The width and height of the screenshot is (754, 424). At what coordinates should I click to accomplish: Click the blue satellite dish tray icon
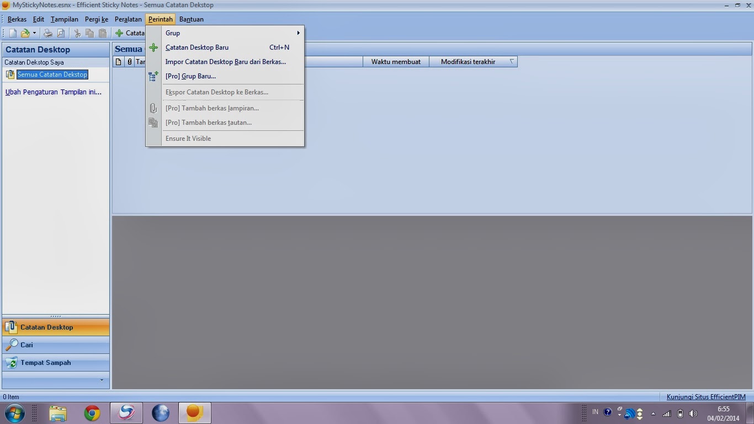pos(629,413)
